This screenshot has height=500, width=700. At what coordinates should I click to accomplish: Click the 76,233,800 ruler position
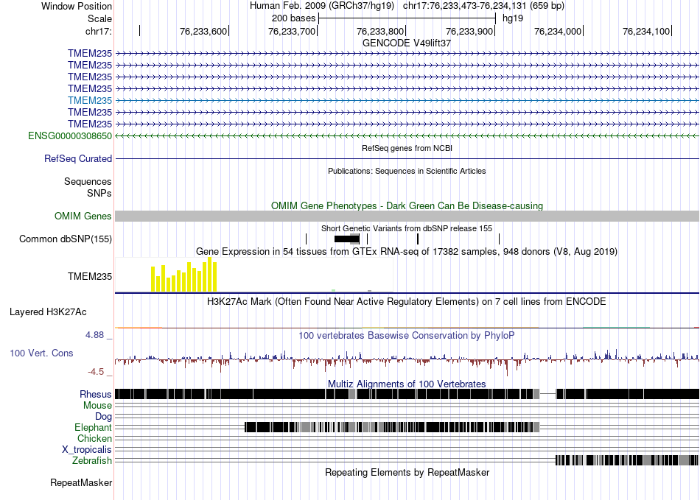(x=380, y=31)
